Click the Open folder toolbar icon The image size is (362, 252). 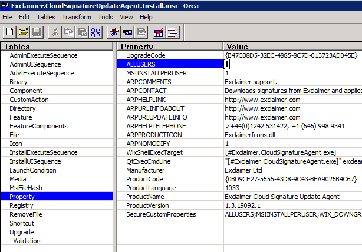point(23,32)
